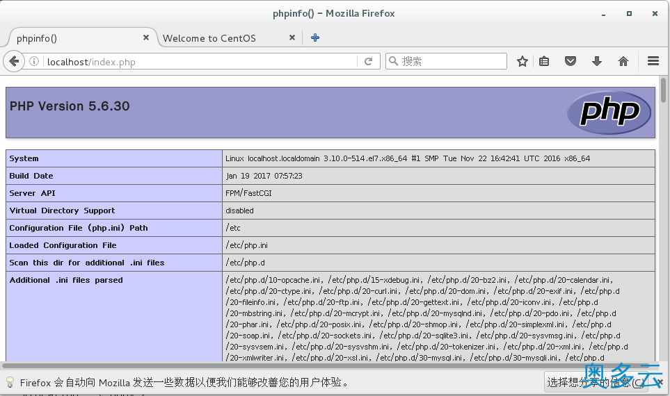This screenshot has width=670, height=396.
Task: Select 'Configuration File (php.ini) Path' label
Action: click(79, 228)
